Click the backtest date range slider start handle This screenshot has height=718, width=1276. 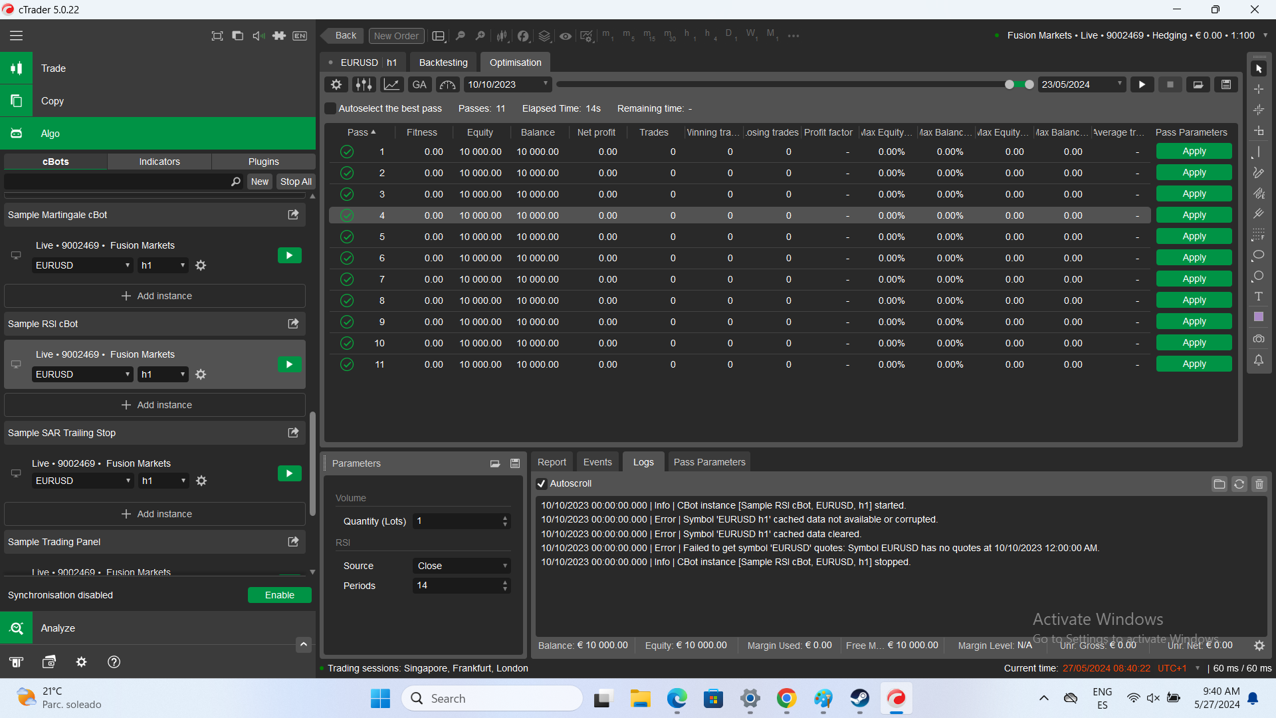(x=1010, y=84)
